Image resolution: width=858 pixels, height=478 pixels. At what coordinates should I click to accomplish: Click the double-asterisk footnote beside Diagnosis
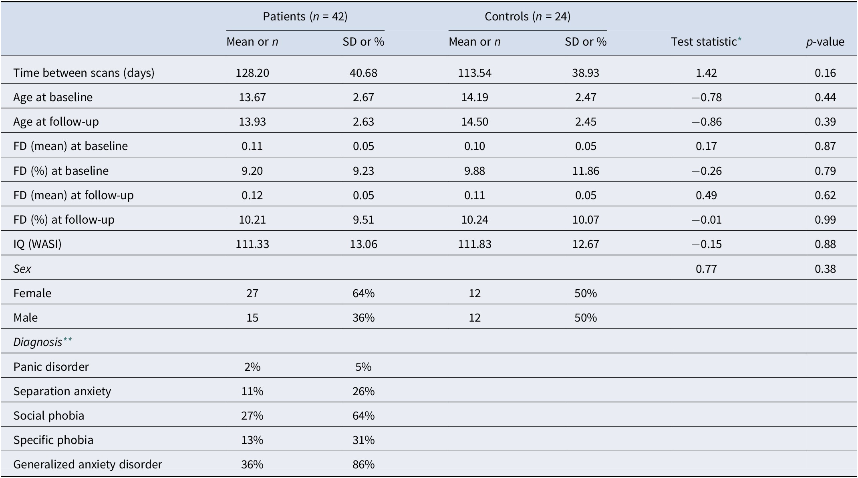point(67,340)
